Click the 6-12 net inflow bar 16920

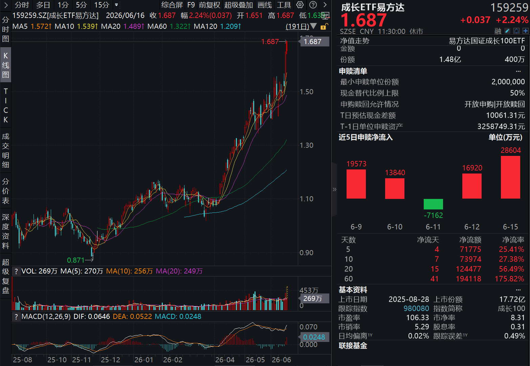472,186
